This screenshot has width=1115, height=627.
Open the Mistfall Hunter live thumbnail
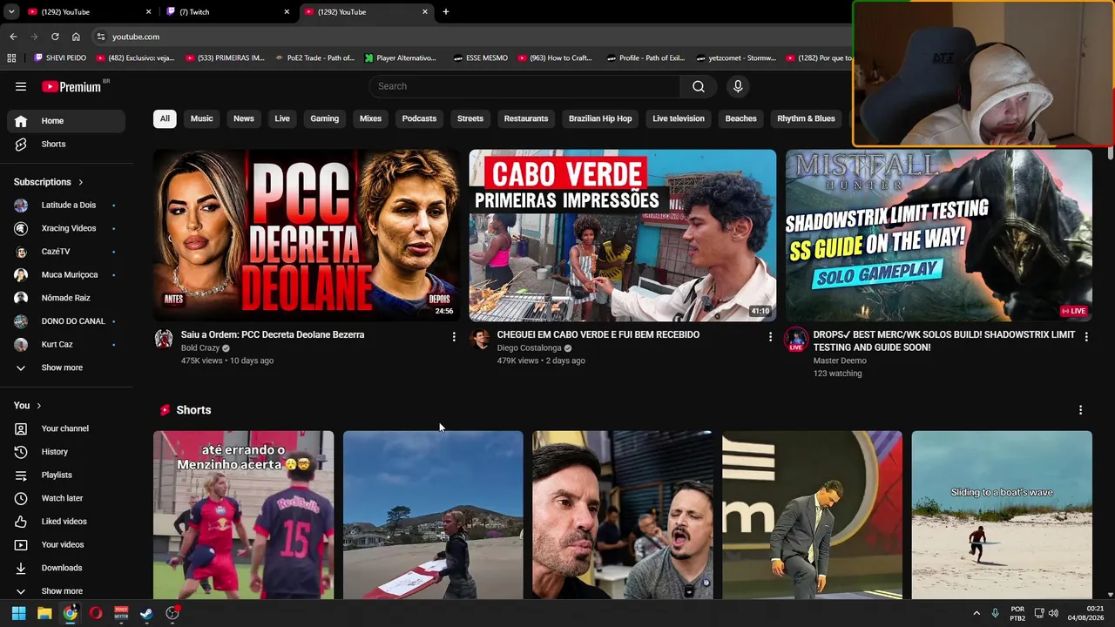[x=939, y=235]
